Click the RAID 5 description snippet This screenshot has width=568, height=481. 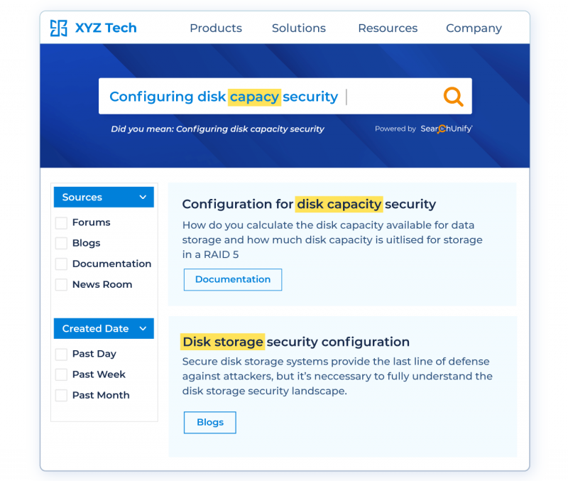point(332,240)
